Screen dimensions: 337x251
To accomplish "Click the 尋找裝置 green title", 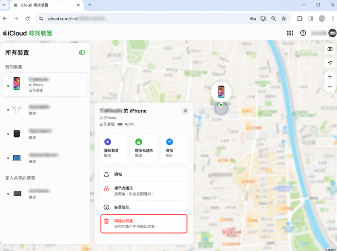I will click(x=40, y=33).
